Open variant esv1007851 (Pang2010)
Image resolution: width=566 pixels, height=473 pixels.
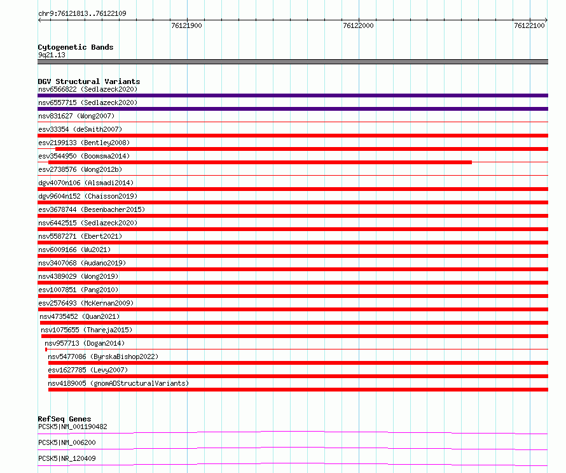[x=78, y=290]
